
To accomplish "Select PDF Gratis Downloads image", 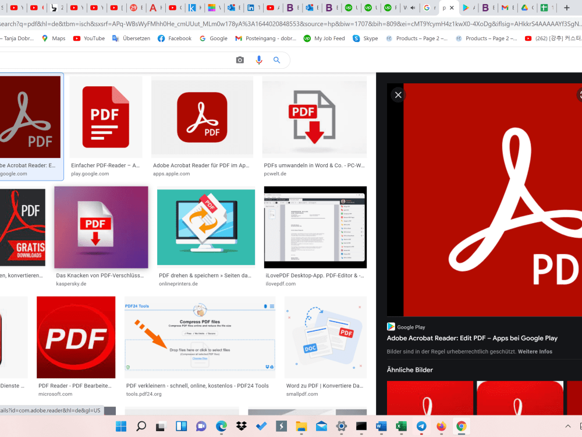I will [x=23, y=227].
